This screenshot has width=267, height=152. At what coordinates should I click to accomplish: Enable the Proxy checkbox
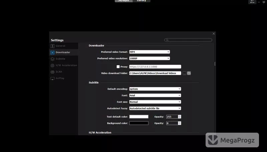118,67
